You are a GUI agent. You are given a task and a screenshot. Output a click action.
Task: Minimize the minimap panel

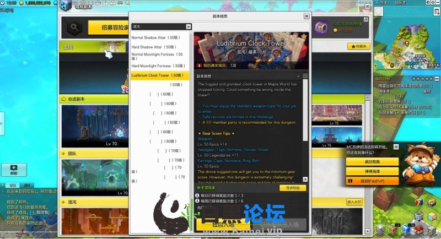[438, 2]
